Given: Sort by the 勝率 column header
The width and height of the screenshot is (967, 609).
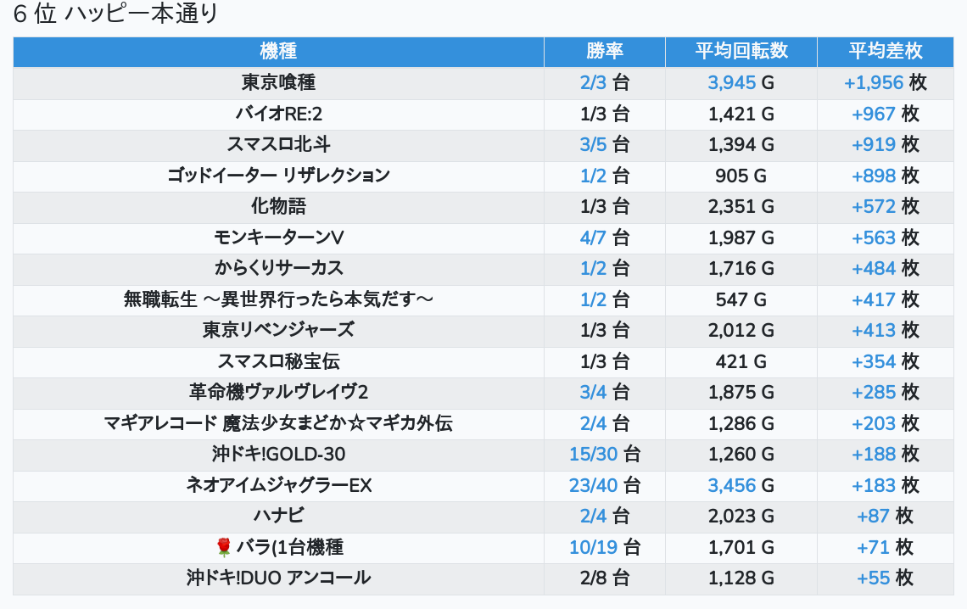Looking at the screenshot, I should point(604,51).
